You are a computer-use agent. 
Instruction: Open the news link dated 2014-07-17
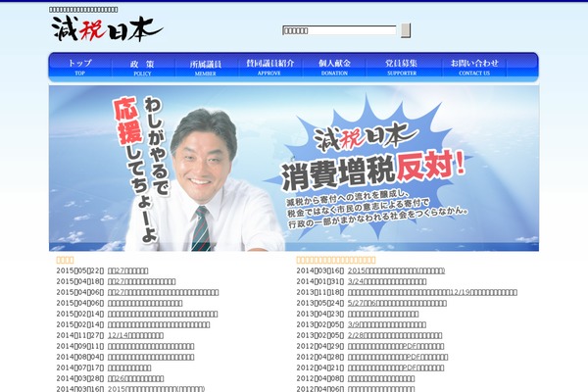(x=129, y=368)
